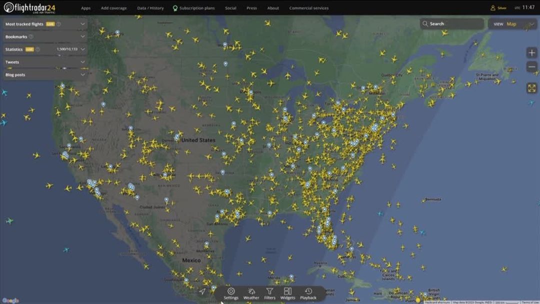Open the Apps menu
This screenshot has width=540, height=304.
point(86,8)
